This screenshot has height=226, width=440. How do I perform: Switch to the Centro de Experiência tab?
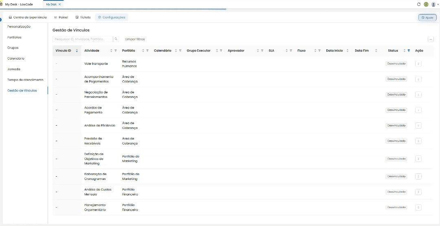[28, 18]
